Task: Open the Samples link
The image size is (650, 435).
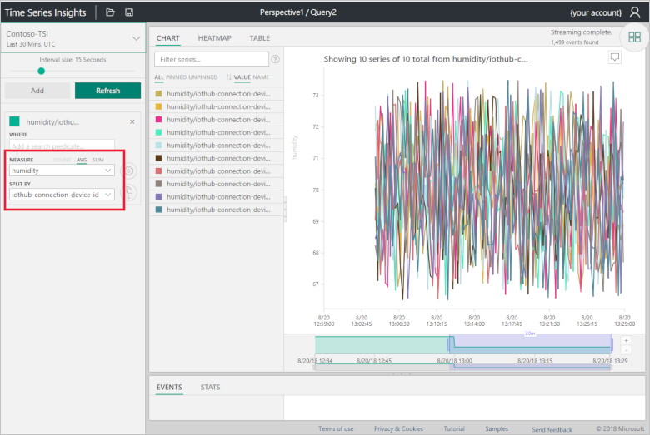Action: click(497, 428)
